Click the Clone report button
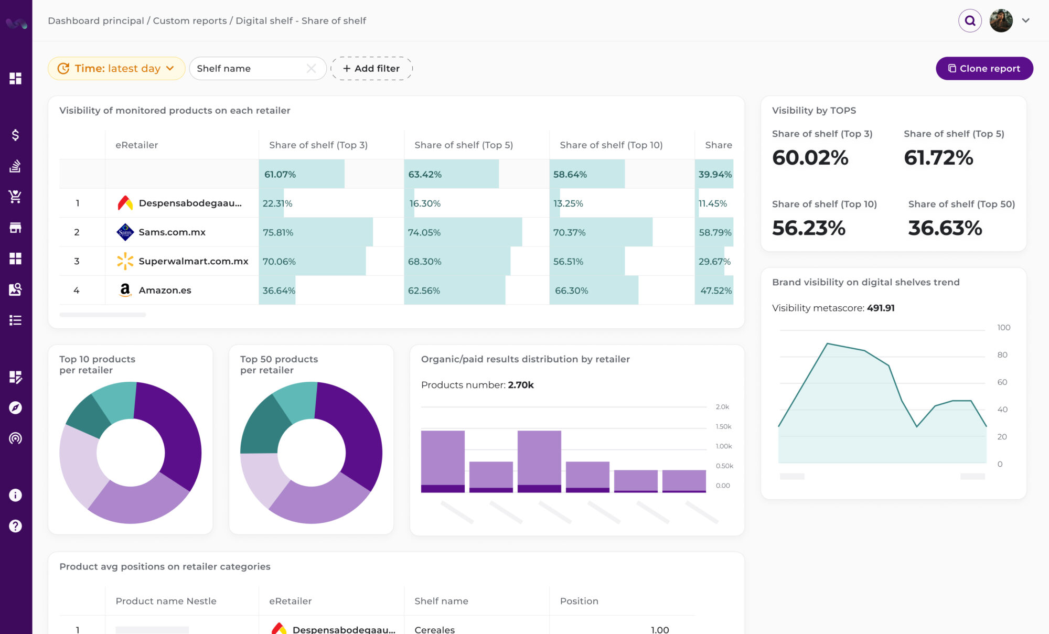Image resolution: width=1049 pixels, height=634 pixels. pyautogui.click(x=984, y=68)
